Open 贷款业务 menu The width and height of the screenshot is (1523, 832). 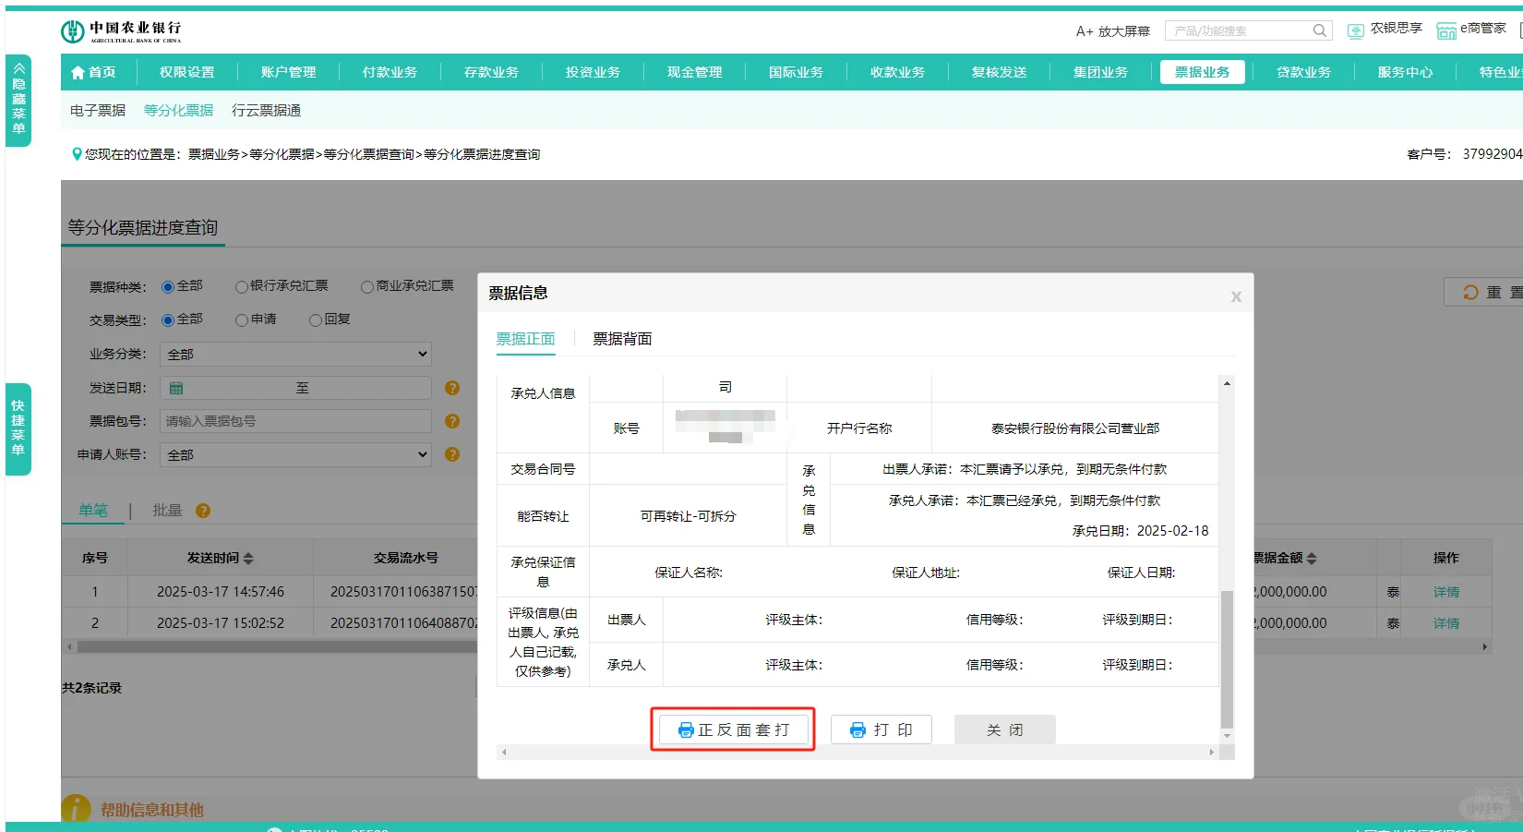1303,72
